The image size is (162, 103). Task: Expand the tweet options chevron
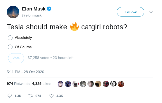151,12
